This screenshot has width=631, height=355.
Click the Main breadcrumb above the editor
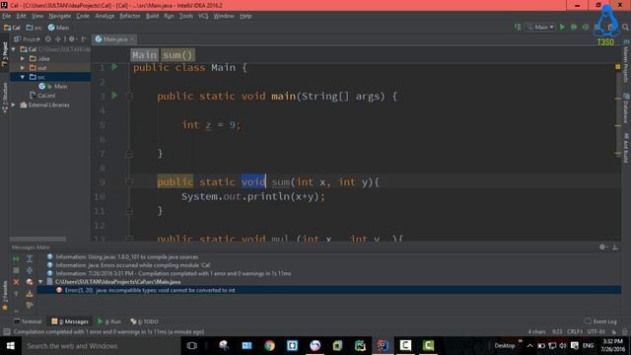pyautogui.click(x=144, y=55)
